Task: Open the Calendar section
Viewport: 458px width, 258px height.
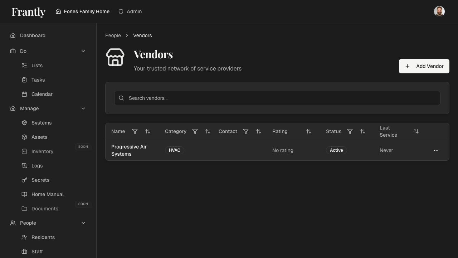Action: pos(42,94)
